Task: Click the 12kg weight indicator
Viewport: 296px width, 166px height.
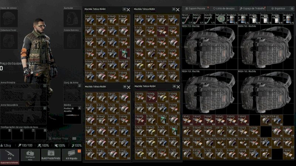Action: point(6,145)
